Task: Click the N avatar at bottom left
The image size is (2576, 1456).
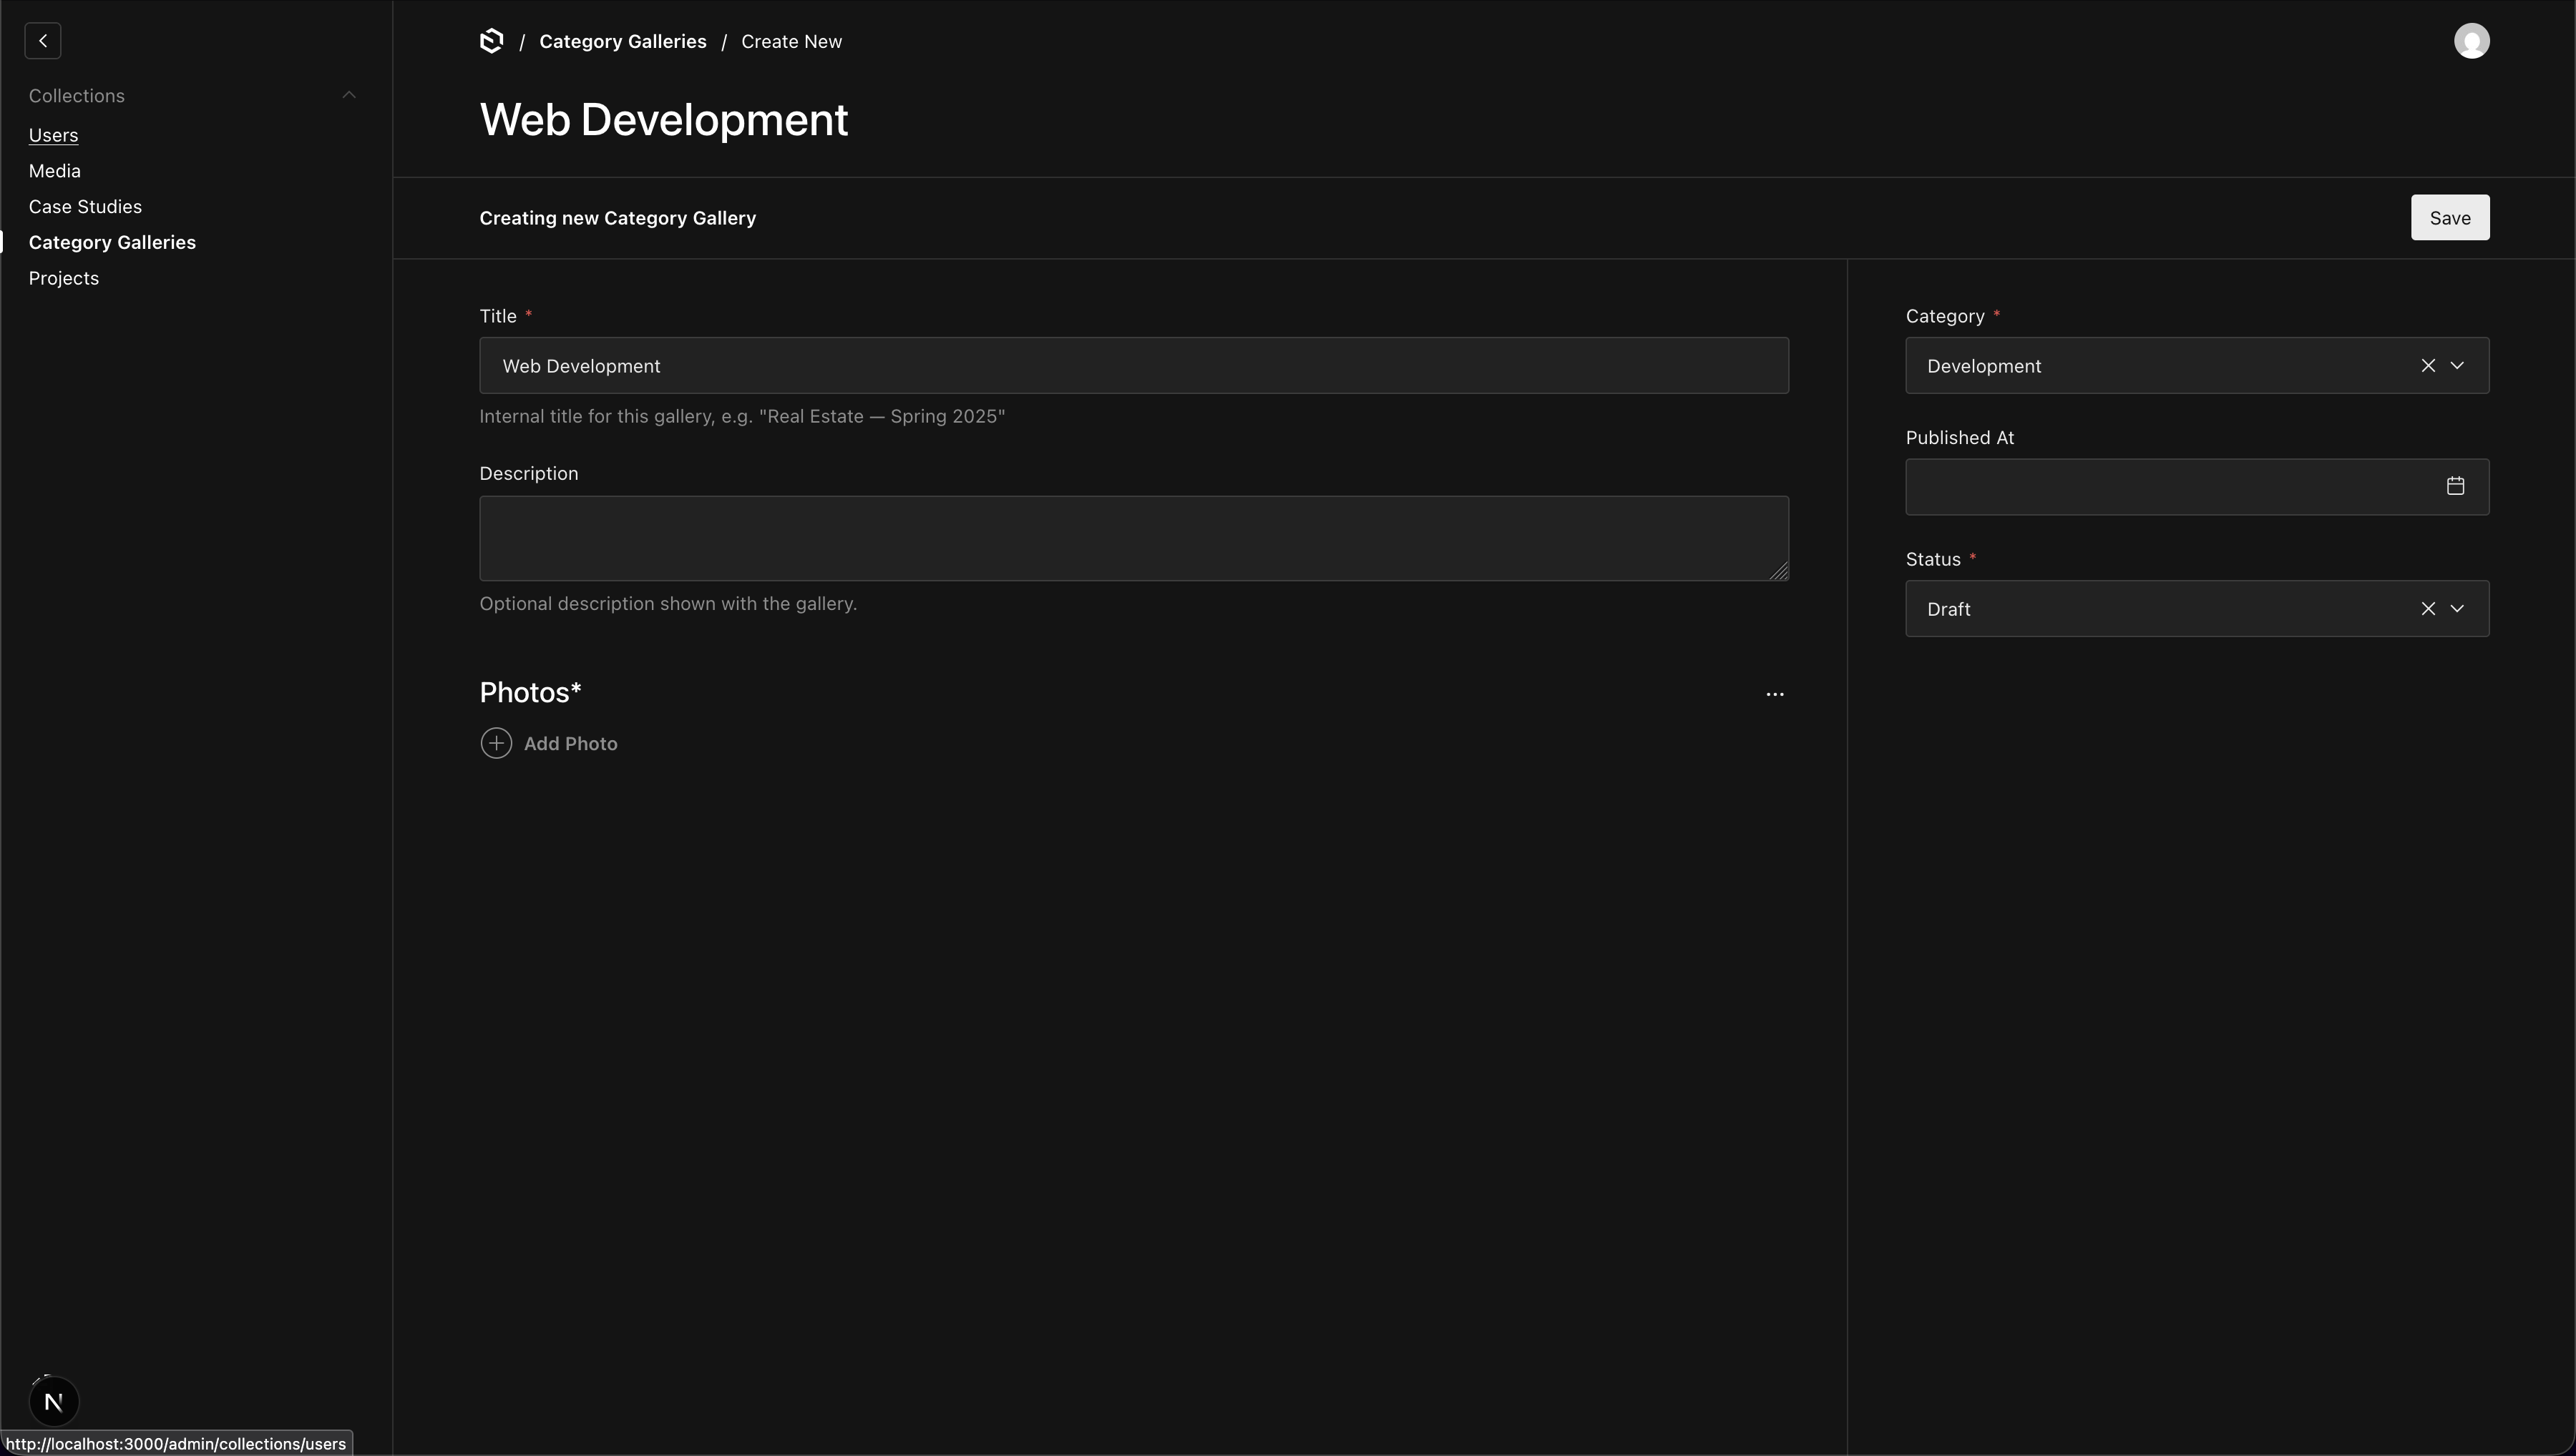Action: click(x=54, y=1401)
